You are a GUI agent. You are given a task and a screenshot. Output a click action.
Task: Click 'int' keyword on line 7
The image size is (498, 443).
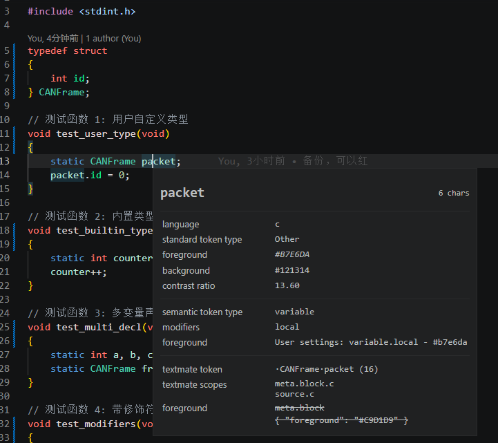(59, 79)
